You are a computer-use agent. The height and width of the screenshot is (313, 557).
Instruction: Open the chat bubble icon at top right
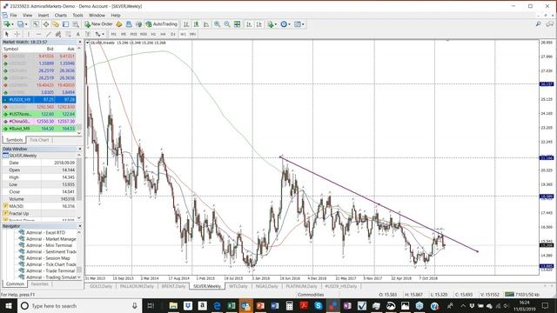click(x=549, y=24)
